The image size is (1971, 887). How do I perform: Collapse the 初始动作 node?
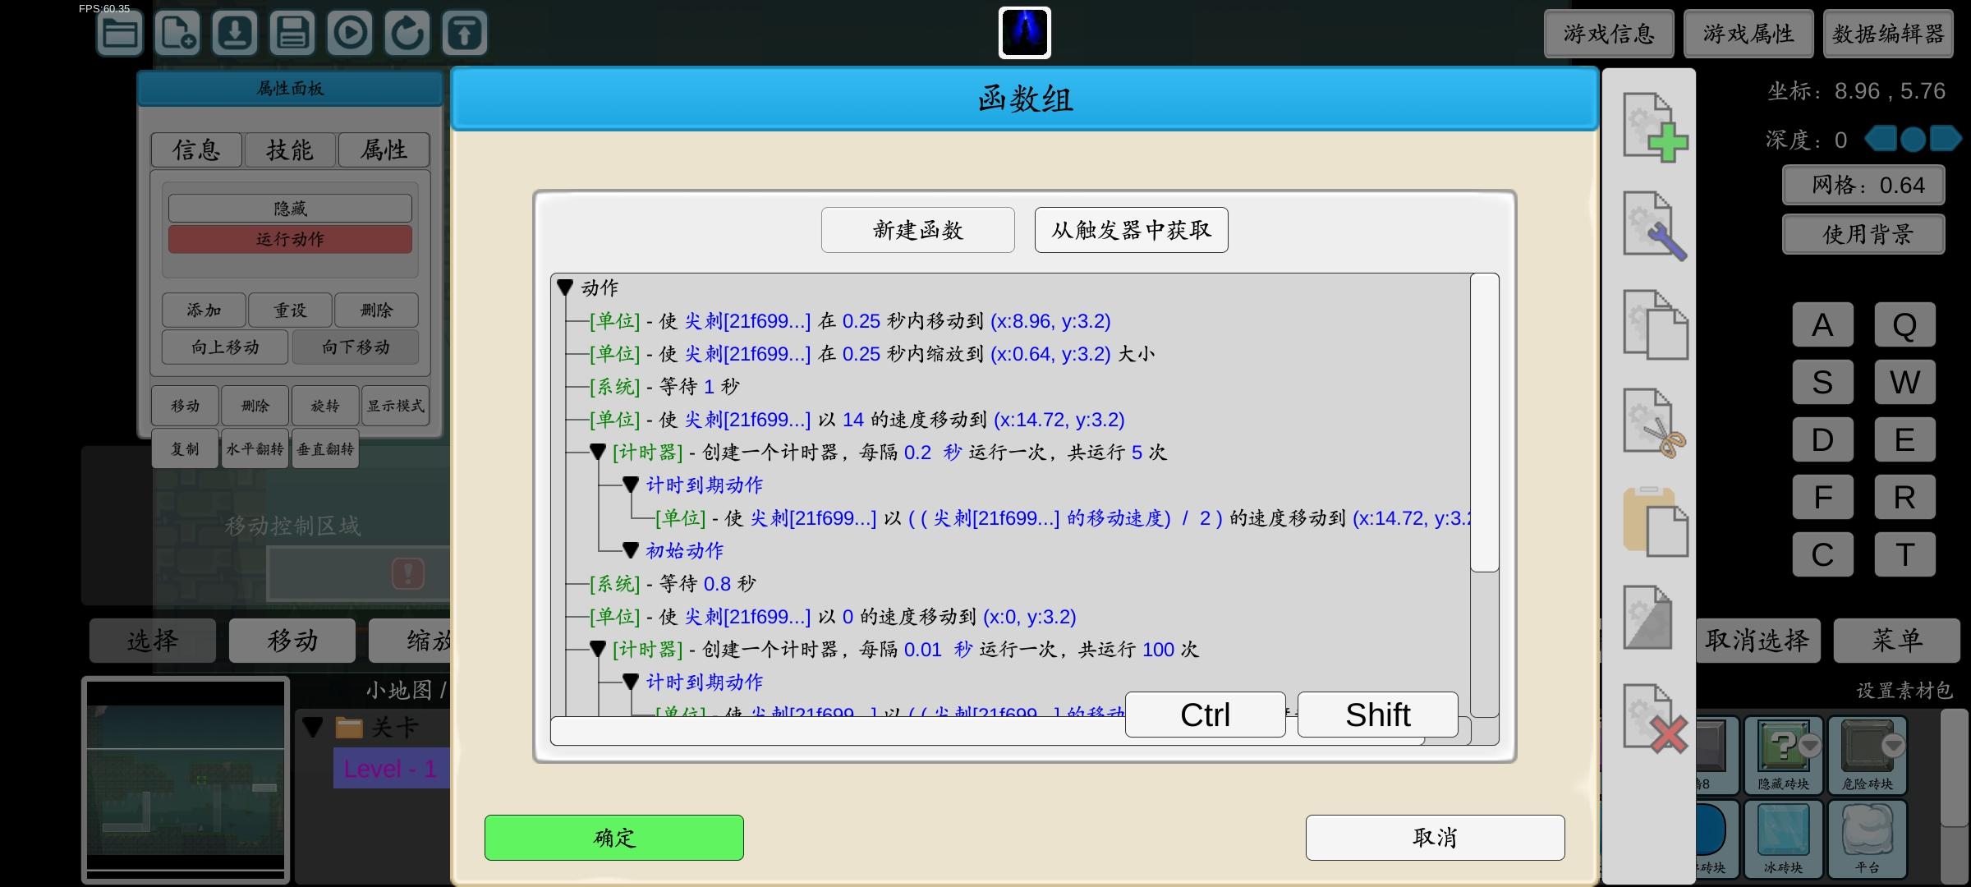click(x=630, y=551)
